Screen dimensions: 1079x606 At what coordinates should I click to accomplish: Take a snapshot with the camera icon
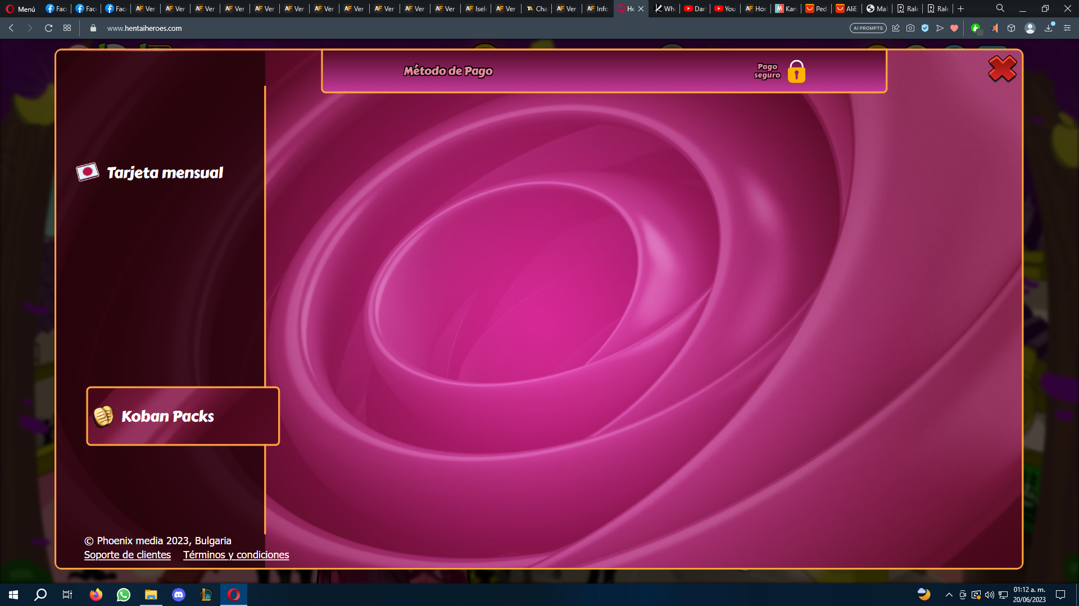tap(910, 28)
